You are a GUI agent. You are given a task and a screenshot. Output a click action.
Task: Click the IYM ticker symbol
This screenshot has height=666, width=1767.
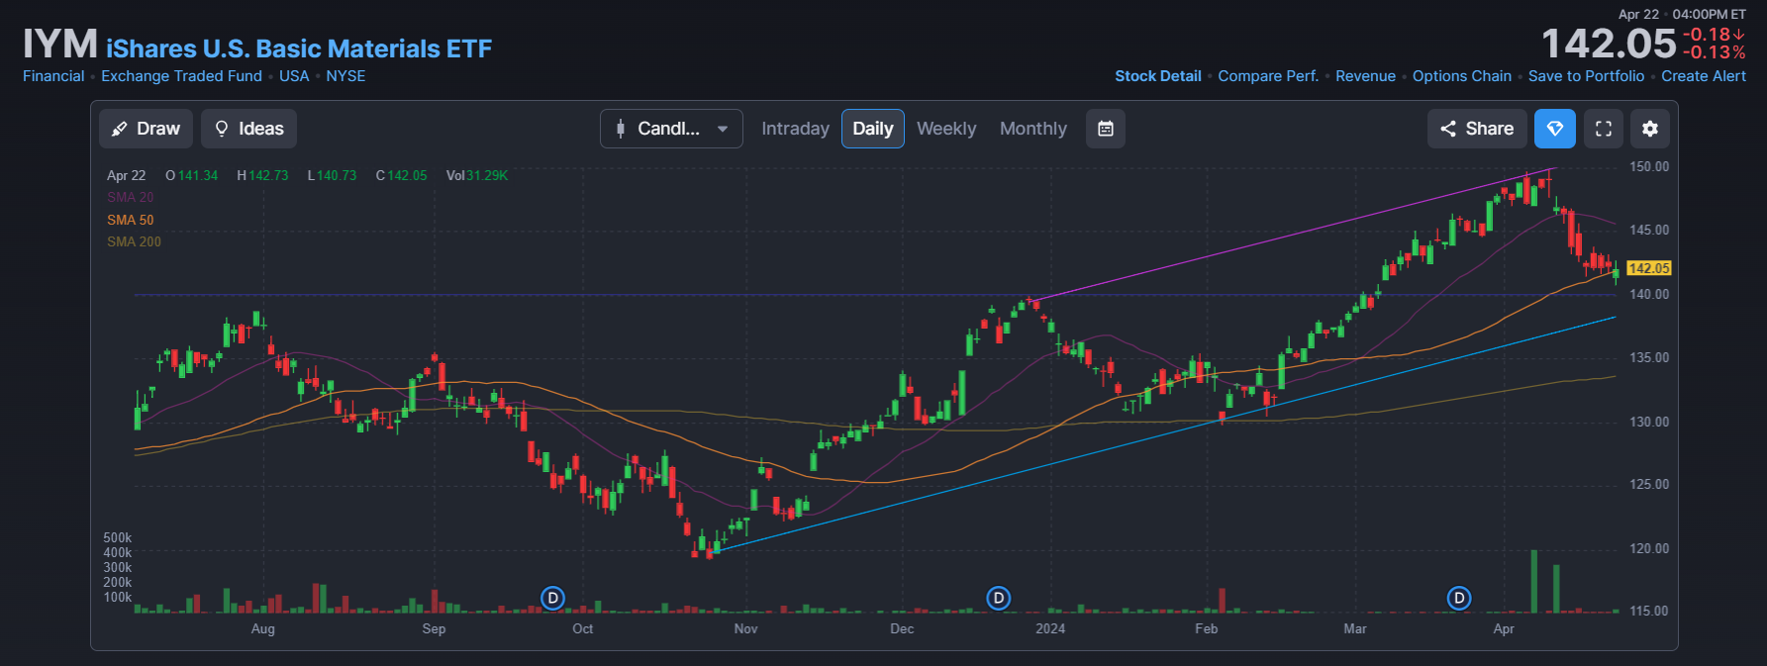[60, 45]
